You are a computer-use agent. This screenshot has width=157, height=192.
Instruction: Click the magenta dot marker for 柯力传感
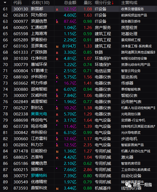tap(57, 82)
